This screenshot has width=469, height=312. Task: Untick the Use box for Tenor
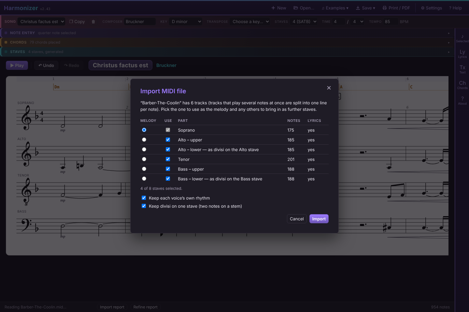[168, 159]
